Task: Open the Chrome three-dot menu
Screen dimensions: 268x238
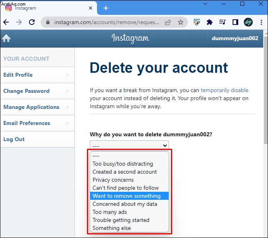Action: pos(261,22)
